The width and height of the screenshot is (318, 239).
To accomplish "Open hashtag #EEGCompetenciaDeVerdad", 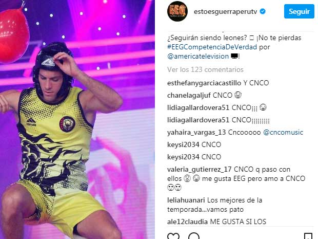I will (212, 47).
